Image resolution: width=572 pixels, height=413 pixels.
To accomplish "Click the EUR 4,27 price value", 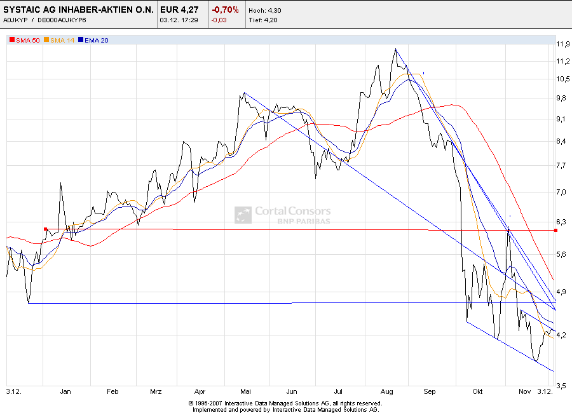I will pos(179,10).
